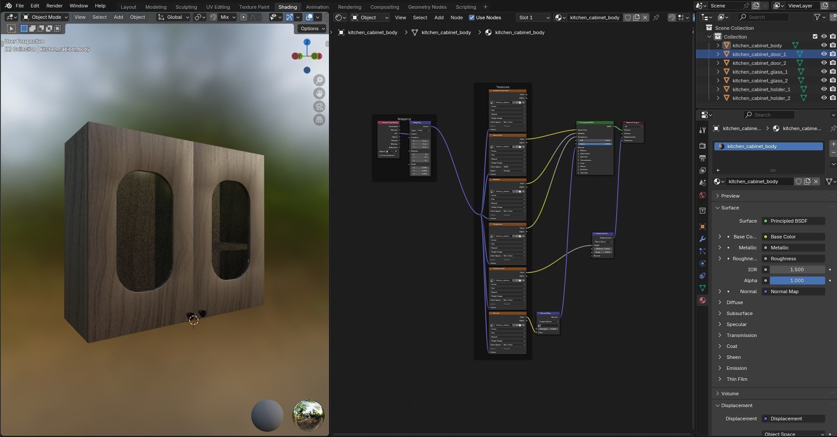
Task: Adjust the Alpha 1.000 slider
Action: [x=797, y=281]
